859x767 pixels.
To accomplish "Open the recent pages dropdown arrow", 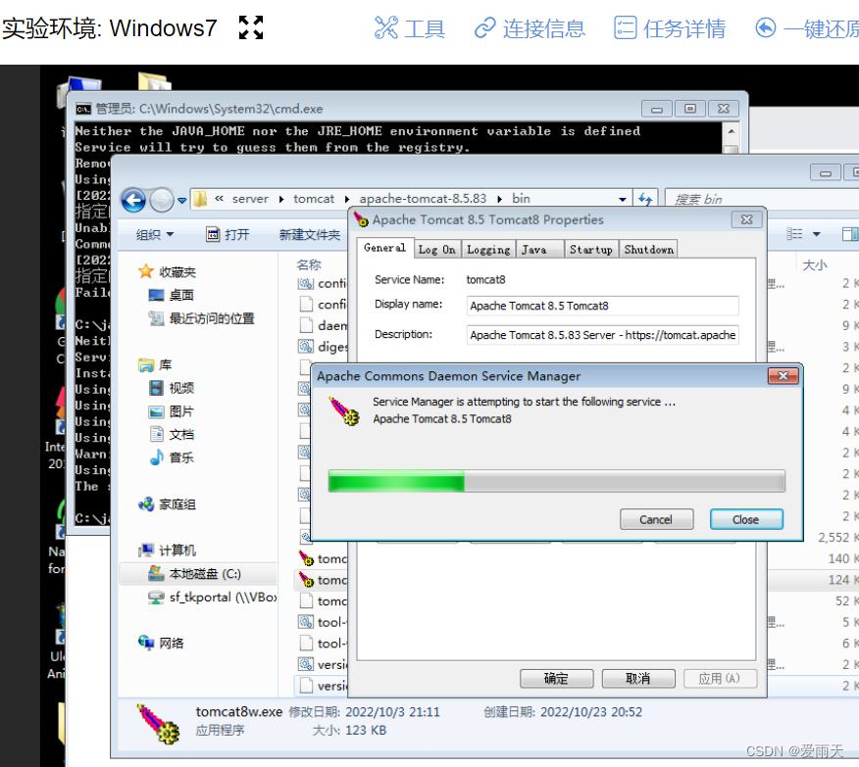I will pos(181,201).
